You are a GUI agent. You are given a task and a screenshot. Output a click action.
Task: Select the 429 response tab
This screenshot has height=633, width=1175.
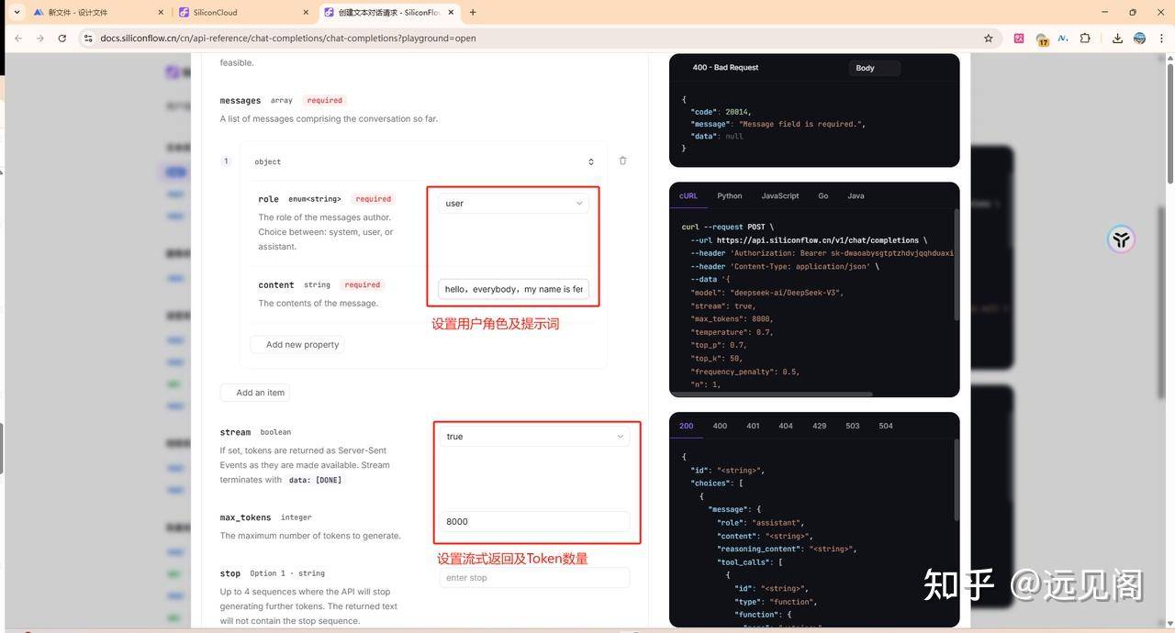point(820,426)
